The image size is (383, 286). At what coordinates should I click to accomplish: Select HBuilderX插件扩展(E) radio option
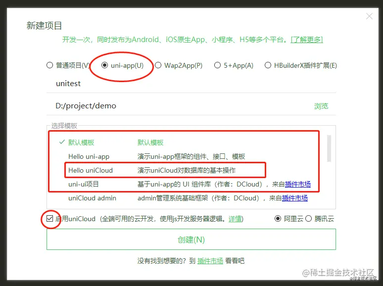pos(268,65)
